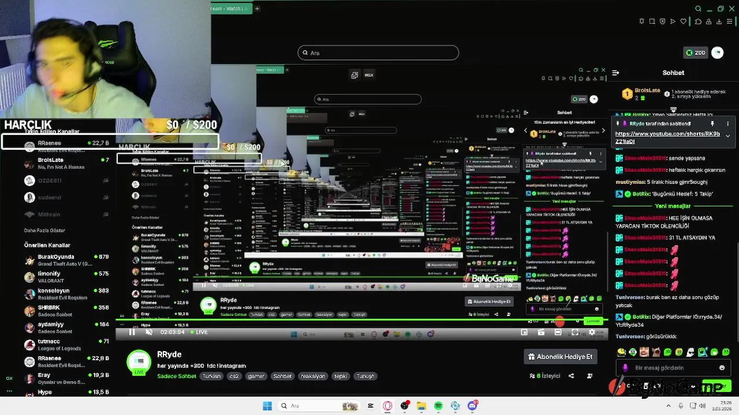Expand Daha Fazla Göster in sidebar
The width and height of the screenshot is (739, 415).
[44, 231]
